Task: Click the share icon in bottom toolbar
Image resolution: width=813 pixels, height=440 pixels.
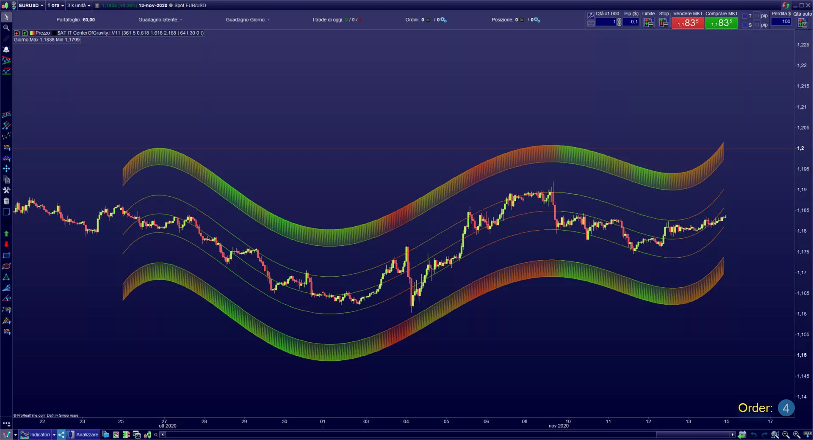Action: pyautogui.click(x=61, y=434)
